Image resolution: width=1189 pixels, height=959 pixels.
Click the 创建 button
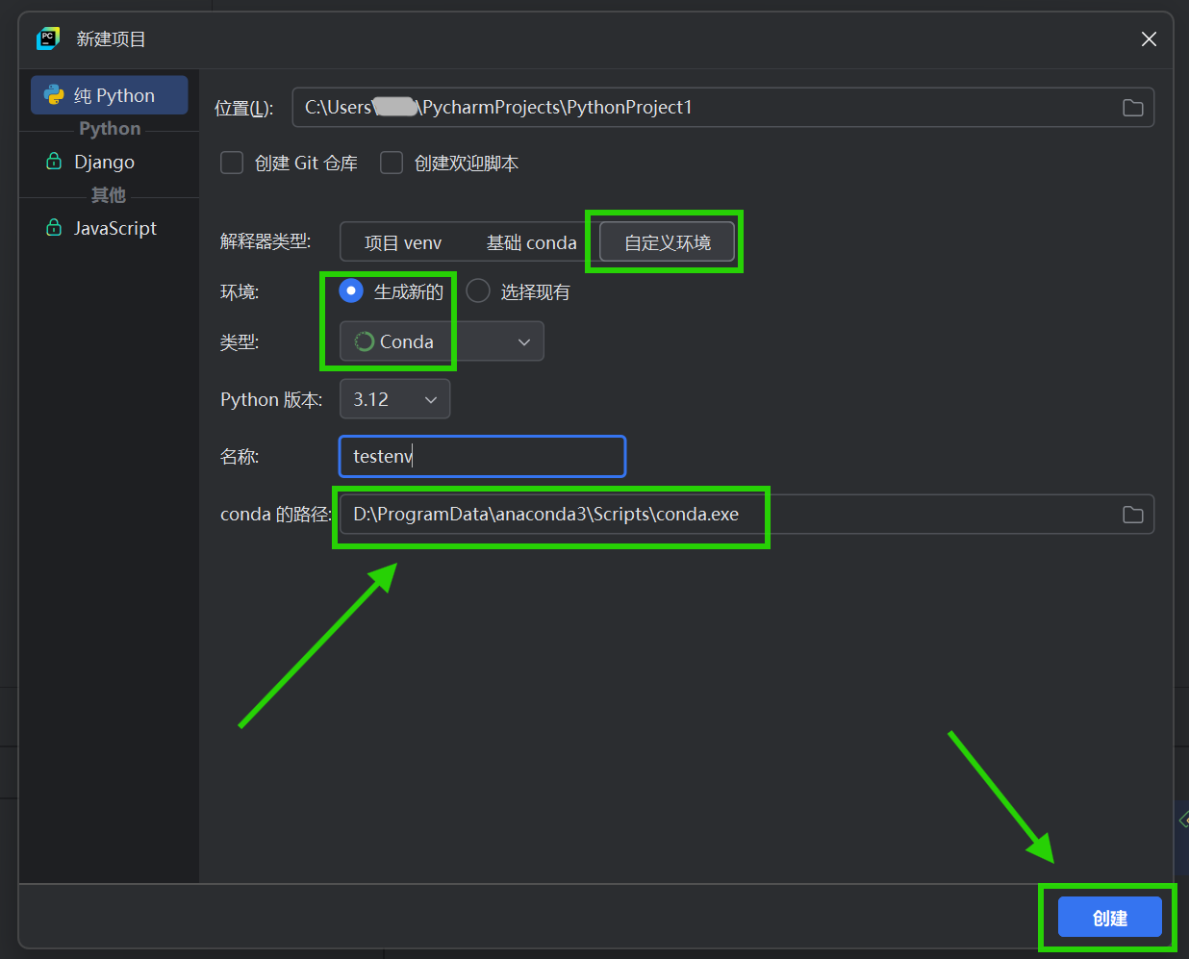[x=1110, y=918]
